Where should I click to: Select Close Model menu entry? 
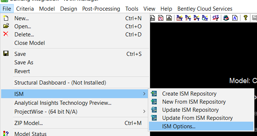[75, 43]
